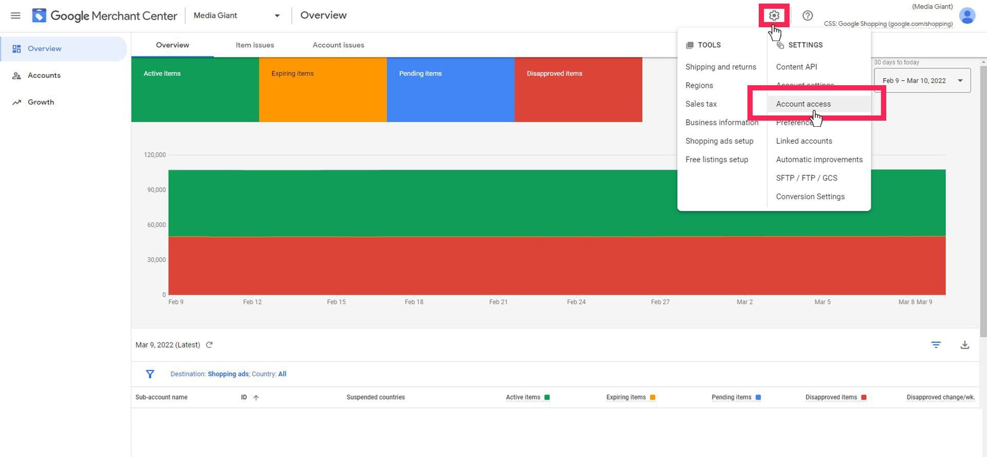Open Shipping and returns in Tools
The image size is (987, 457).
point(721,67)
